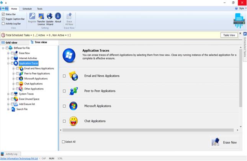Tick the Microsoft Applications checkbox in list
Viewport: 247px width, 161px height.
64,106
